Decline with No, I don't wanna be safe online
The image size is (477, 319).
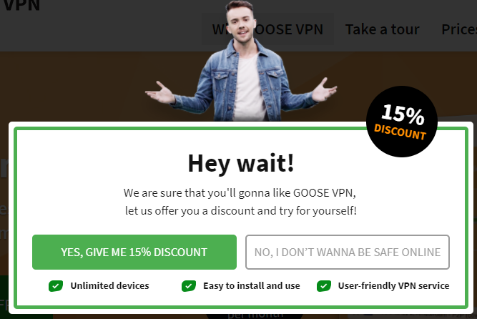tap(348, 252)
